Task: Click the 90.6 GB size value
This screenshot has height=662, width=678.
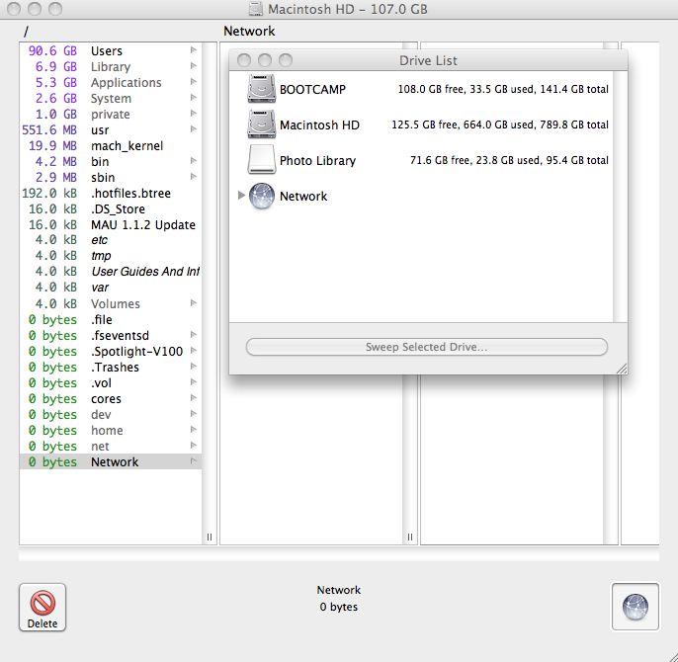Action: coord(52,50)
